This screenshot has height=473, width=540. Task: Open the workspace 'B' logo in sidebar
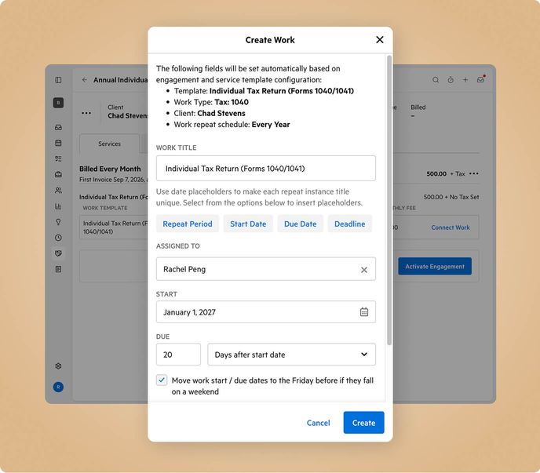[58, 103]
